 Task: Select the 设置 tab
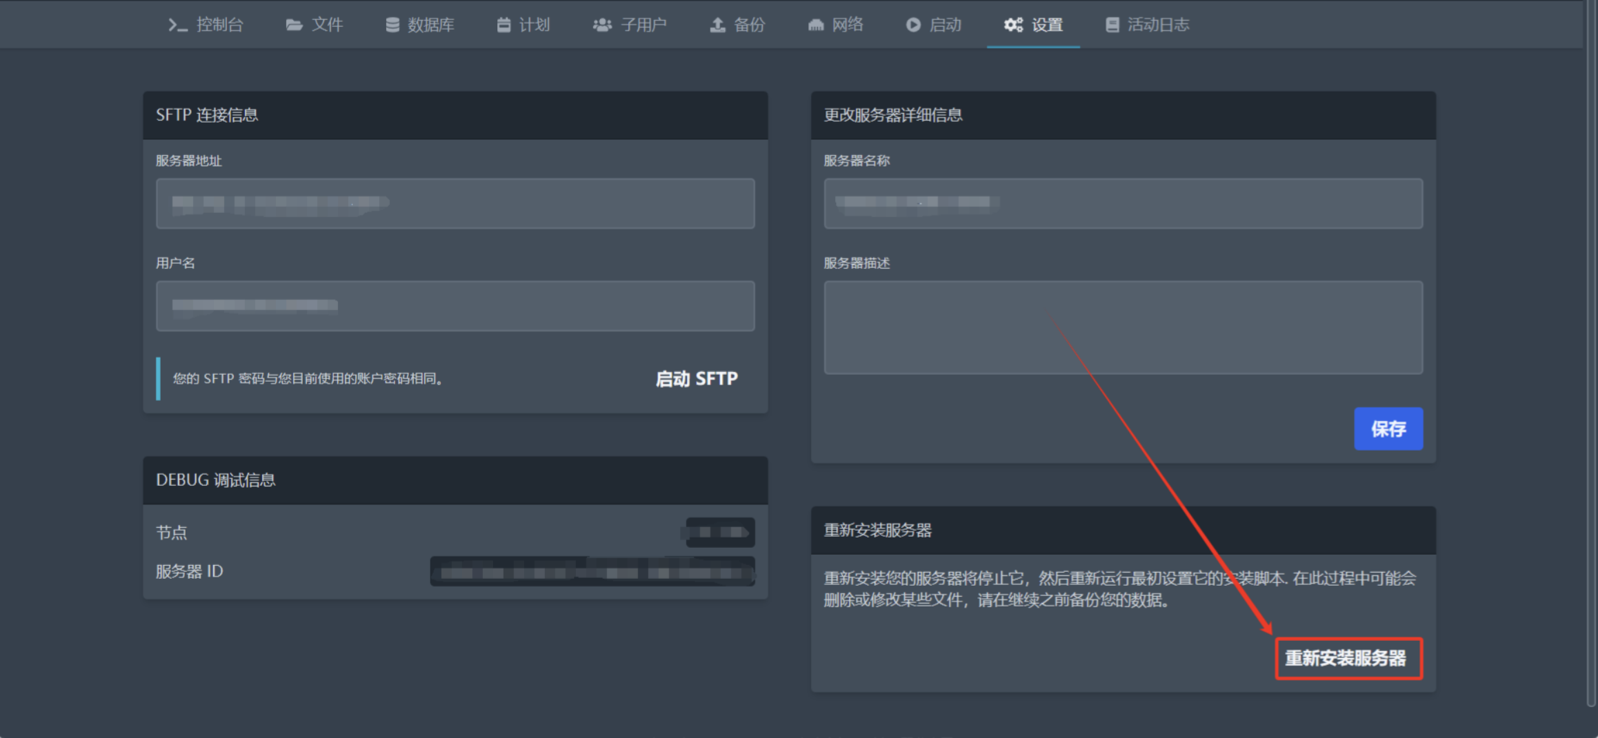pos(1033,25)
